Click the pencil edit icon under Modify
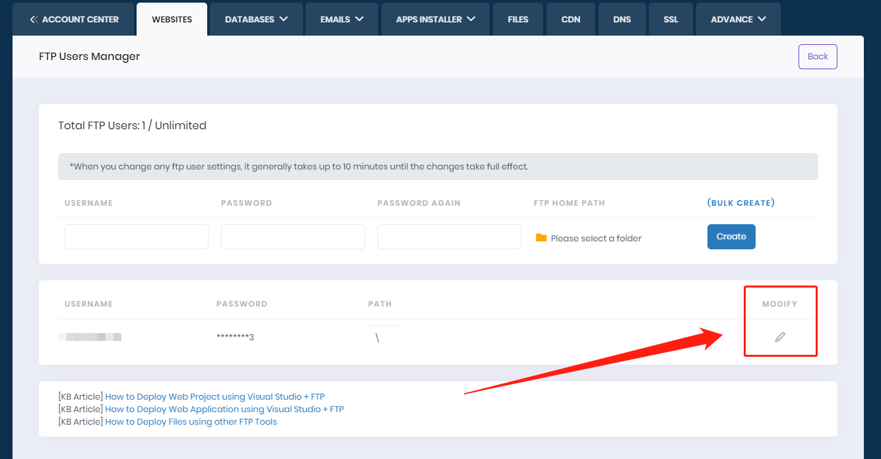The width and height of the screenshot is (881, 459). 780,338
